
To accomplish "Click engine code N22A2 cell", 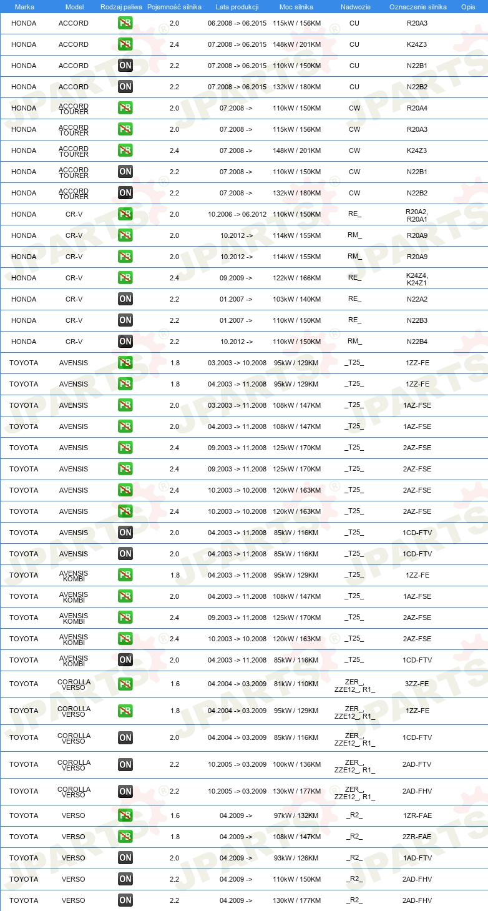I will [x=417, y=299].
